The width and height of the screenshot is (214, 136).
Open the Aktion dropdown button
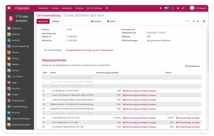pos(111,21)
